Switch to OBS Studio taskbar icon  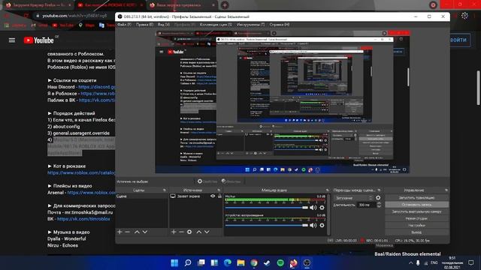tap(307, 262)
